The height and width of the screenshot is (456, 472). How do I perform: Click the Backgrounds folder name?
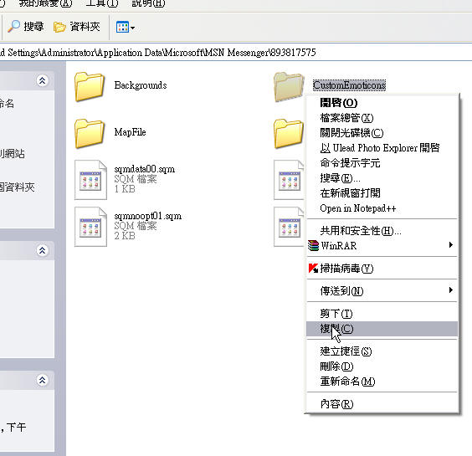[x=141, y=85]
